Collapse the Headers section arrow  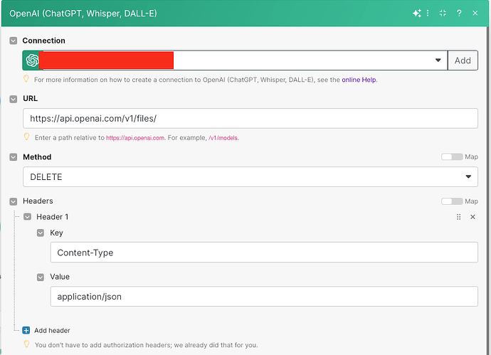pyautogui.click(x=13, y=201)
